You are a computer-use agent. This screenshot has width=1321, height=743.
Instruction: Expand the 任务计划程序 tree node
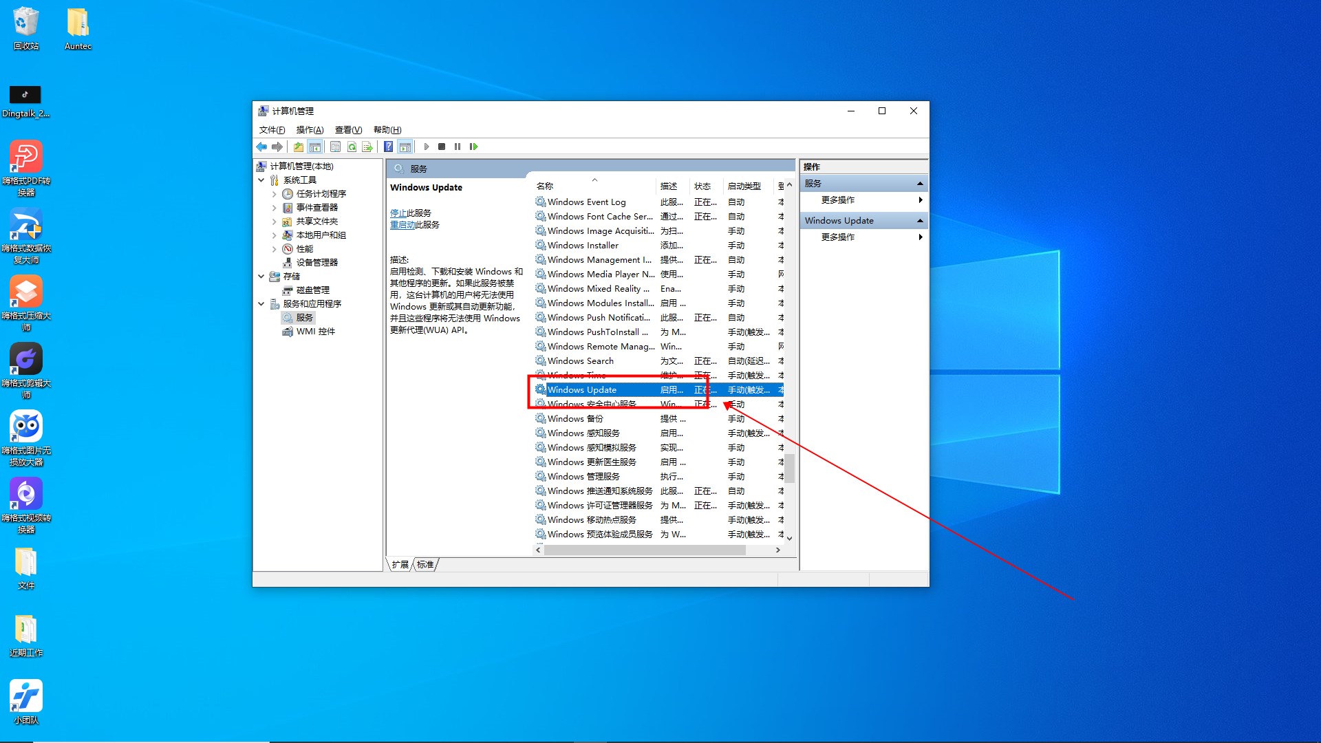(x=274, y=194)
